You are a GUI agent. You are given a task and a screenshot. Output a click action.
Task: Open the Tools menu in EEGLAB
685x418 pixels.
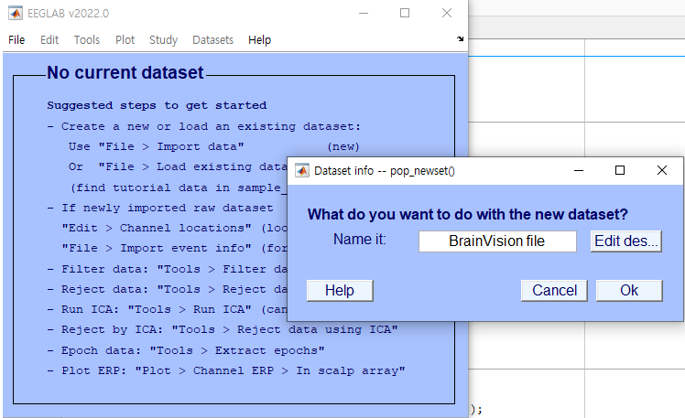[87, 40]
